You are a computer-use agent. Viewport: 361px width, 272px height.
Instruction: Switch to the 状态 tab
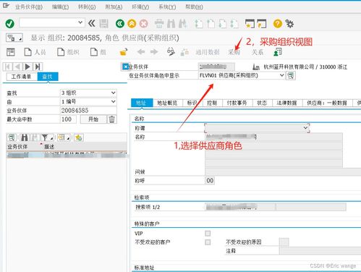(x=262, y=103)
